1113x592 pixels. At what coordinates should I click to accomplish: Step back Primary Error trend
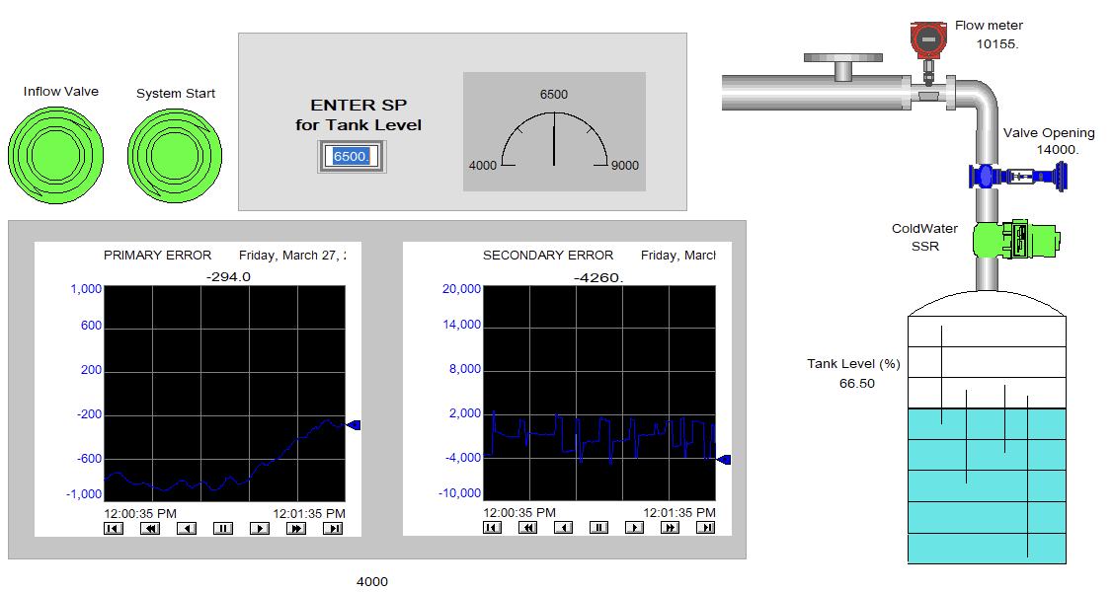(187, 528)
